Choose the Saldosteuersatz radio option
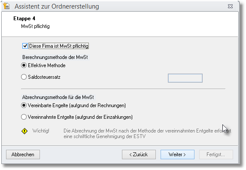The height and width of the screenshot is (170, 246). 24,77
